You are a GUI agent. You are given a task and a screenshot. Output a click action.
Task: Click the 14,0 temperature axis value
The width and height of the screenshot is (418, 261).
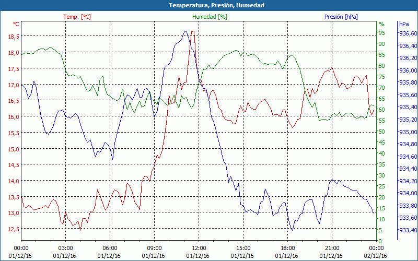pyautogui.click(x=14, y=181)
